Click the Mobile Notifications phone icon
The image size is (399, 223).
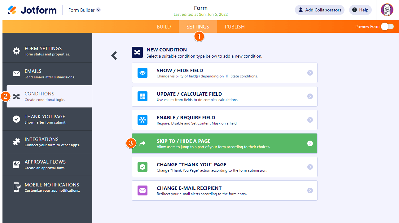pyautogui.click(x=16, y=187)
